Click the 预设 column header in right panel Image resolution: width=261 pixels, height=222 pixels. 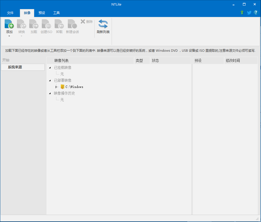(x=209, y=60)
